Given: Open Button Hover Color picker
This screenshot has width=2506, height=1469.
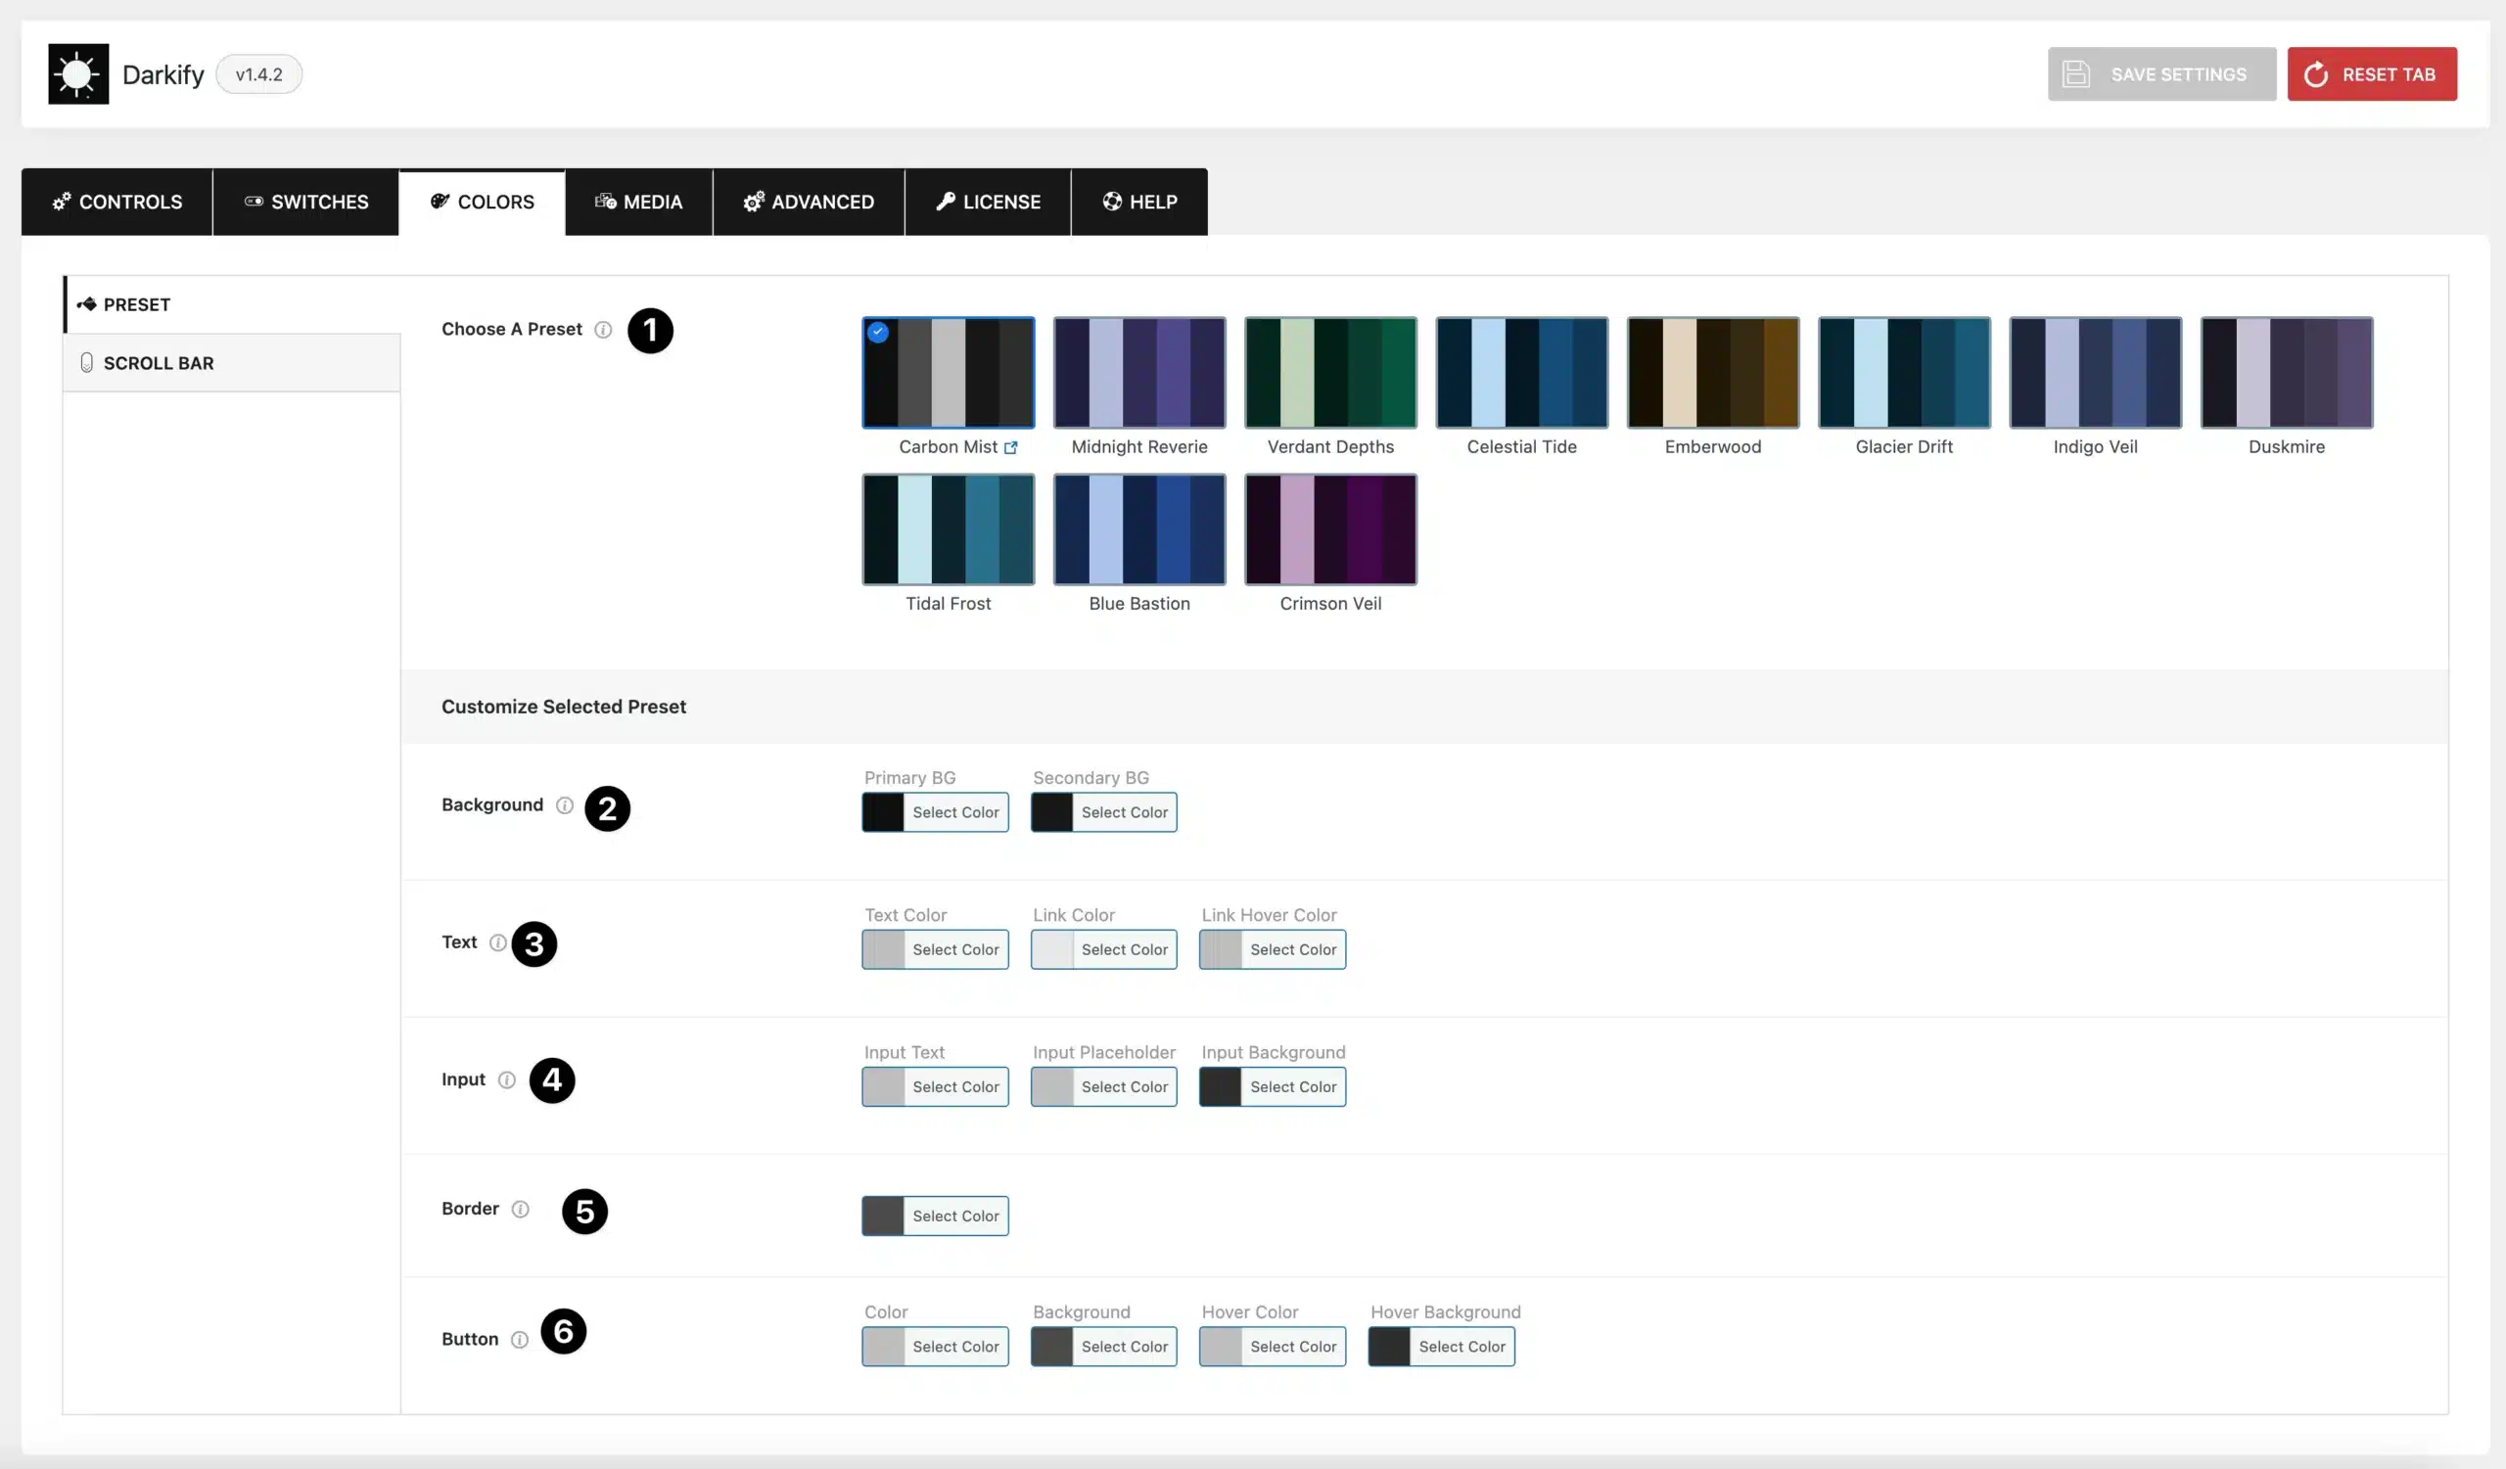Looking at the screenshot, I should [1273, 1347].
